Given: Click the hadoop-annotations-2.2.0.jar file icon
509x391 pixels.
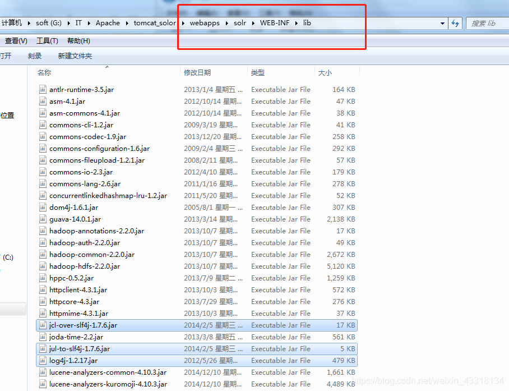Looking at the screenshot, I should (x=43, y=231).
